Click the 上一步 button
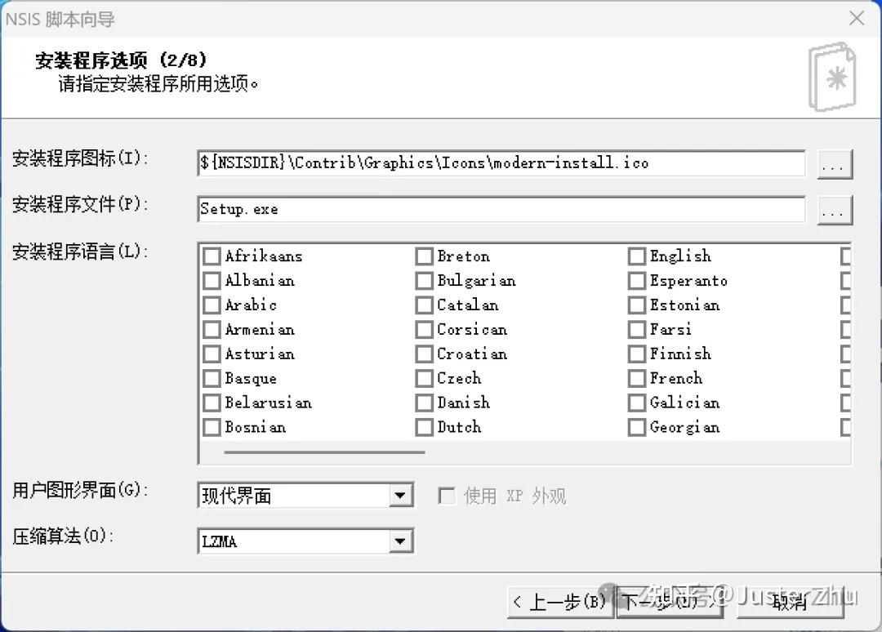This screenshot has height=632, width=882. 559,602
